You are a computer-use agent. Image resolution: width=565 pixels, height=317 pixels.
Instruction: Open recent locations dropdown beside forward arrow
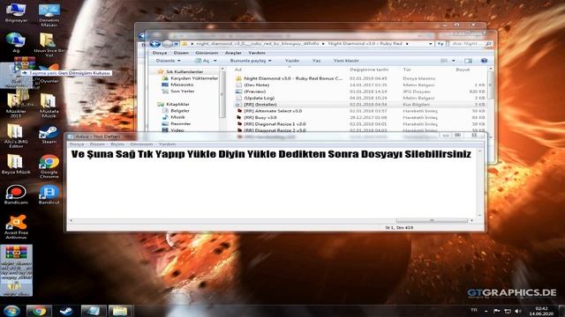(x=176, y=44)
